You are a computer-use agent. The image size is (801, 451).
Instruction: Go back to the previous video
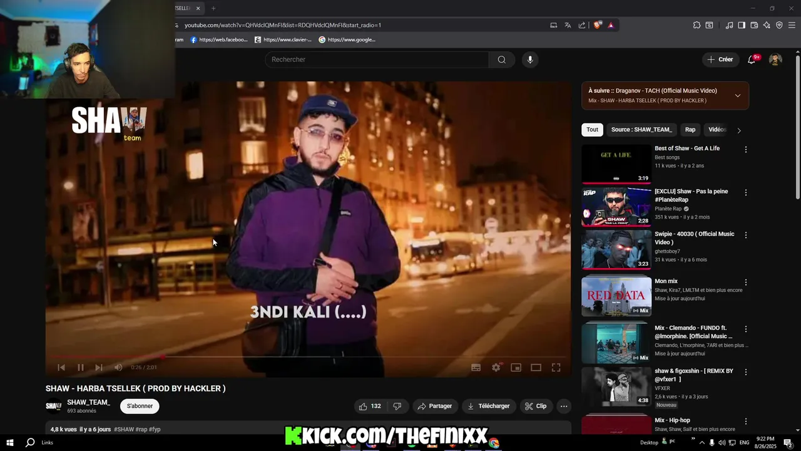click(x=61, y=368)
